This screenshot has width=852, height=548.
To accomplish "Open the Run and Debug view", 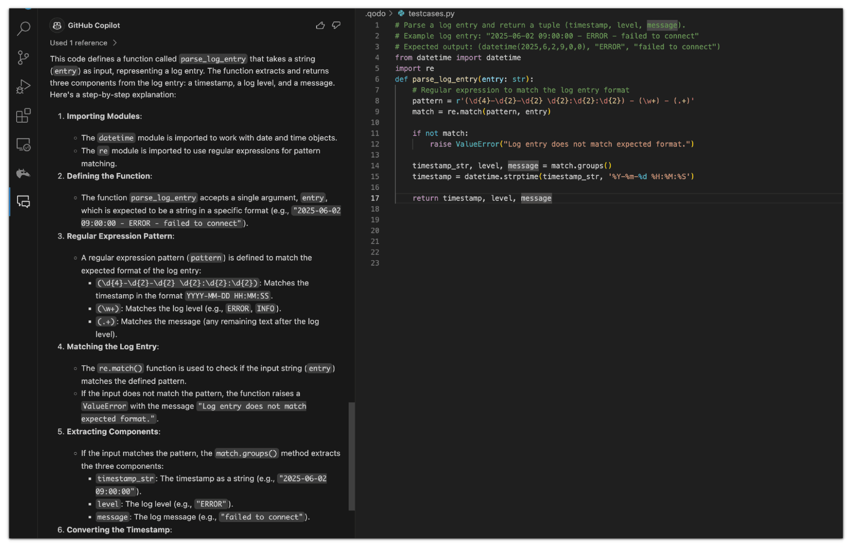I will 23,86.
